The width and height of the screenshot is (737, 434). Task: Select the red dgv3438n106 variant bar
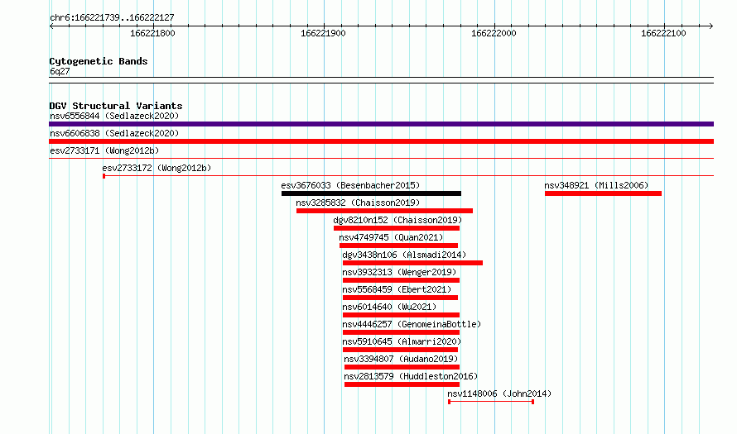[412, 263]
